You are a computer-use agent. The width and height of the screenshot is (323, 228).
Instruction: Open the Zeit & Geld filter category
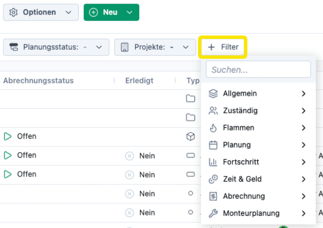tap(258, 179)
